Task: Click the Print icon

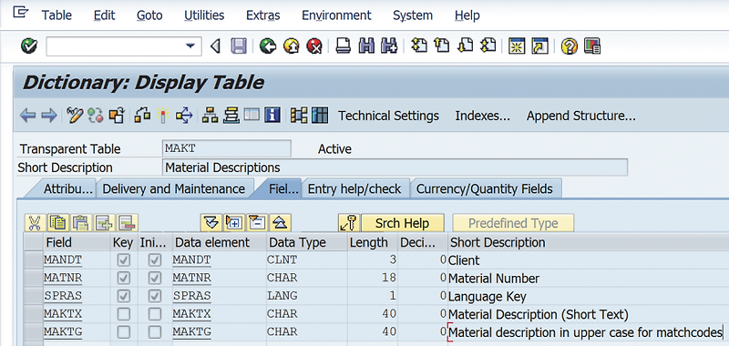Action: 344,46
